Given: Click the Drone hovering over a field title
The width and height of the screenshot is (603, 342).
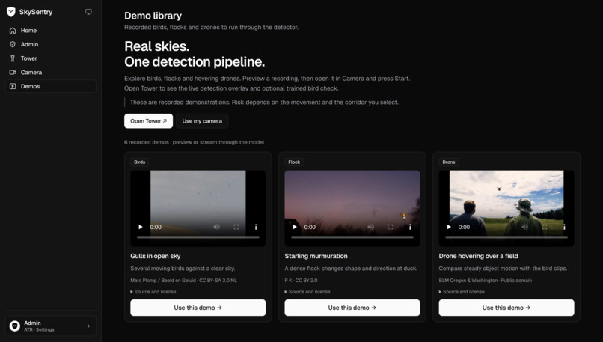Looking at the screenshot, I should [478, 256].
